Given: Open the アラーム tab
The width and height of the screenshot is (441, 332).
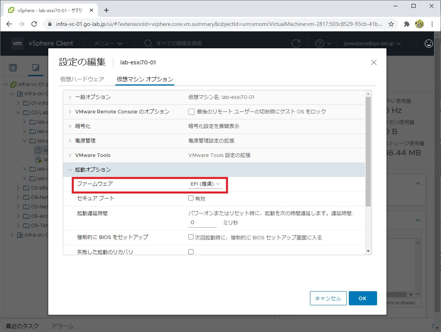Looking at the screenshot, I should pyautogui.click(x=62, y=326).
